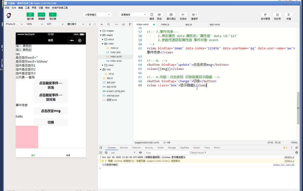Open 真机调试 remote debug icon
The image size is (303, 191).
(x=171, y=15)
